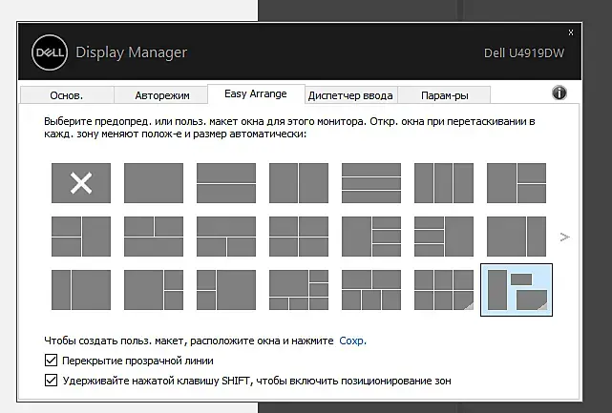Pick layout with top row and two bottom zones

point(226,237)
